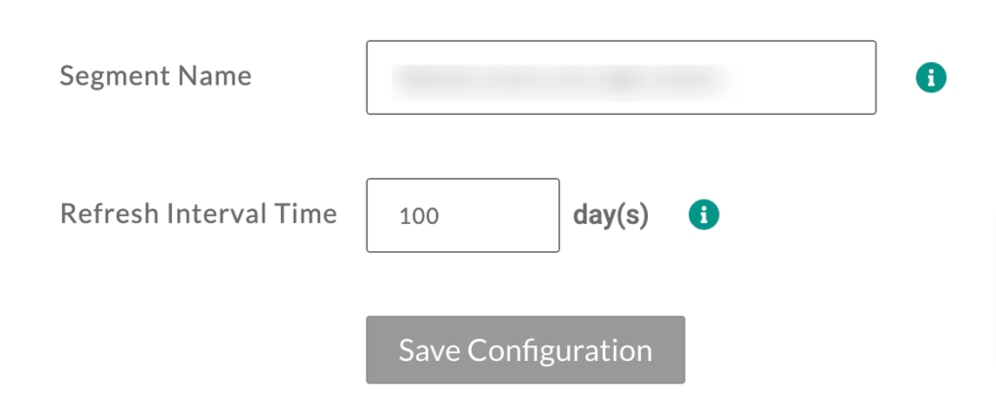996x395 pixels.
Task: Open the tooltip icon beside day(s)
Action: [704, 215]
